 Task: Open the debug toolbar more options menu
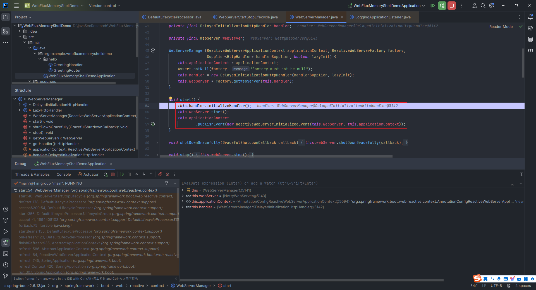point(175,174)
